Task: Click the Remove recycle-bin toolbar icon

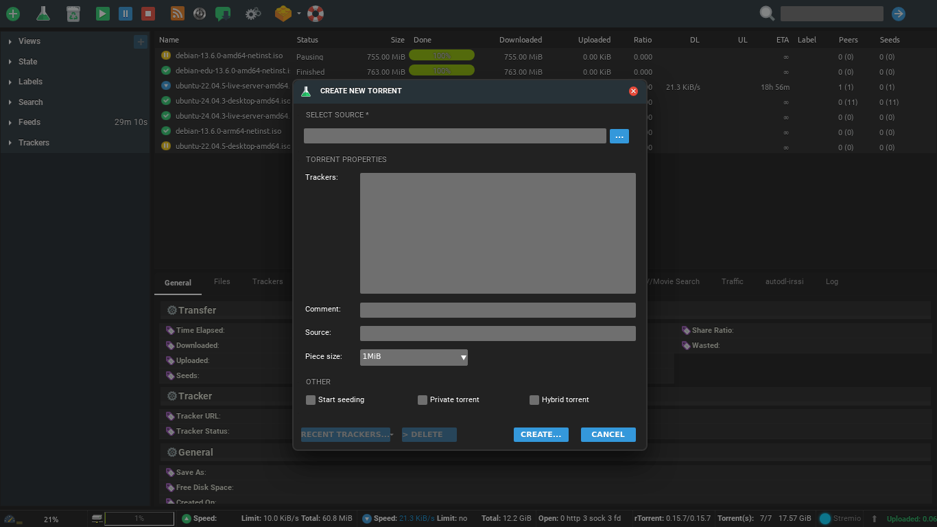Action: 73,13
